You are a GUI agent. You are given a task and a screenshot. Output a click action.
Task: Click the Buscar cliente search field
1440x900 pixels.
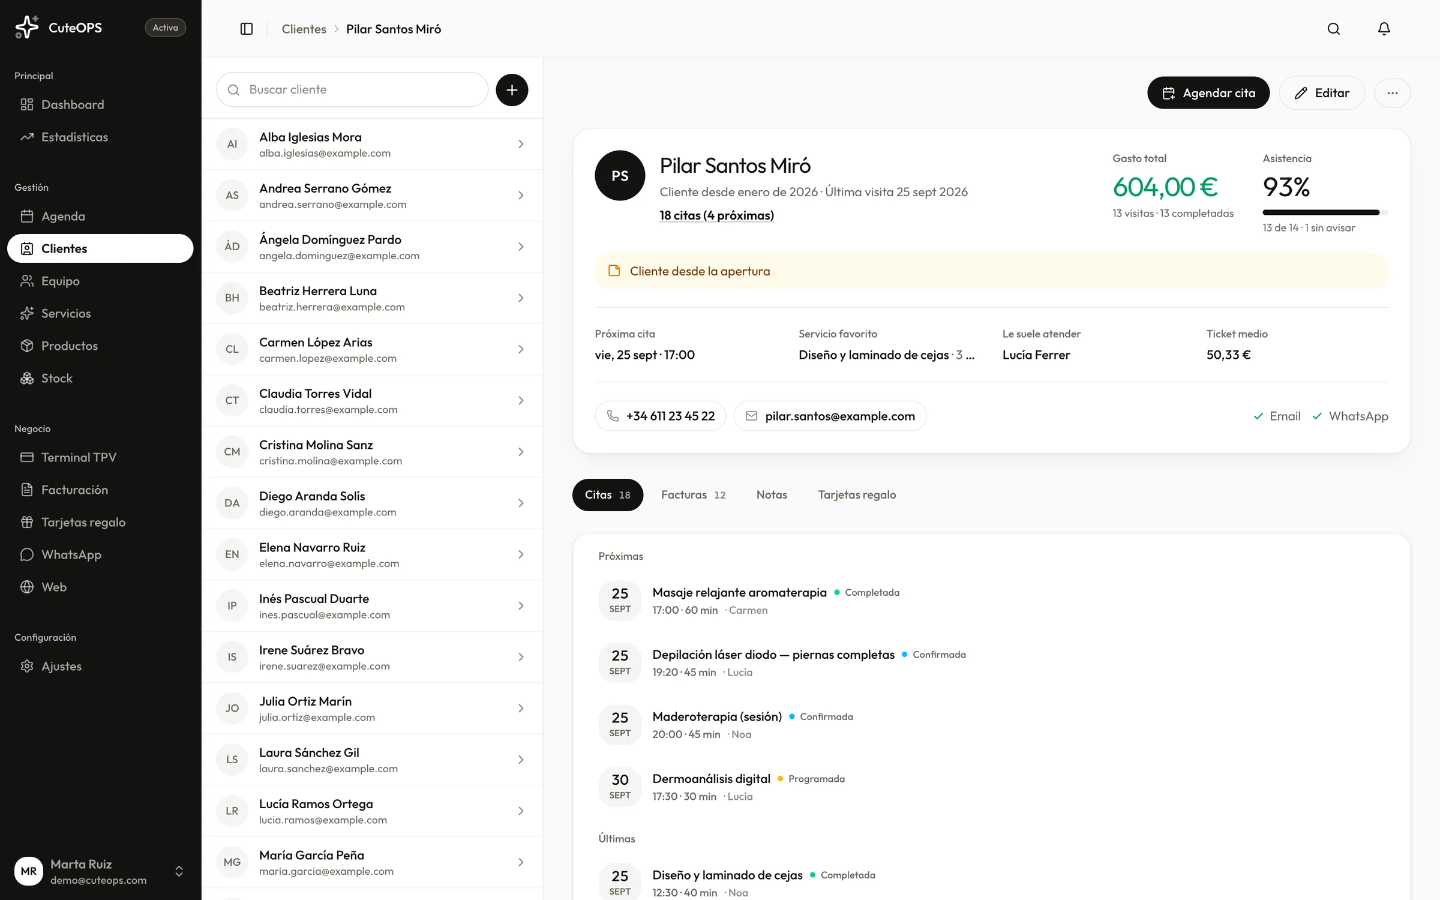point(352,90)
